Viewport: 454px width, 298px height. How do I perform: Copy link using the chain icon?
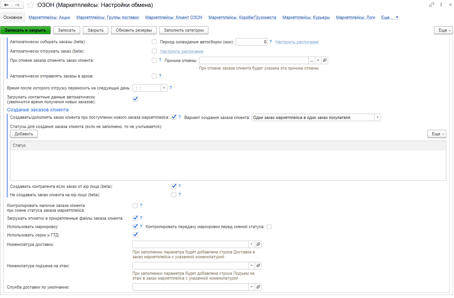432,5
